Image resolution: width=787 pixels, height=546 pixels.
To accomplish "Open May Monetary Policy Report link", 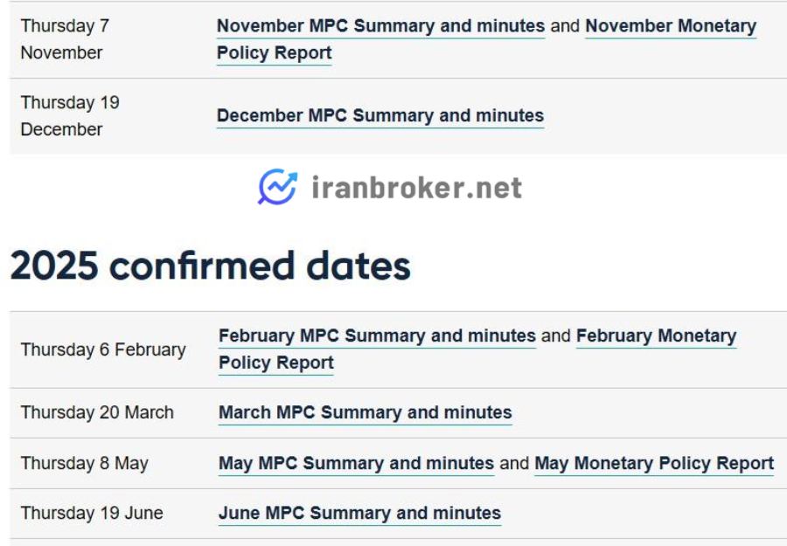I will [x=654, y=463].
